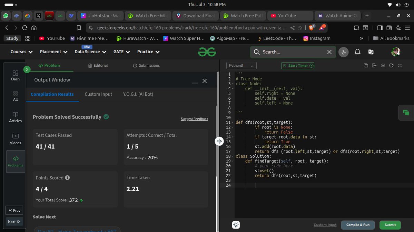414x232 pixels.
Task: Click the share icon in address bar
Action: pyautogui.click(x=293, y=28)
